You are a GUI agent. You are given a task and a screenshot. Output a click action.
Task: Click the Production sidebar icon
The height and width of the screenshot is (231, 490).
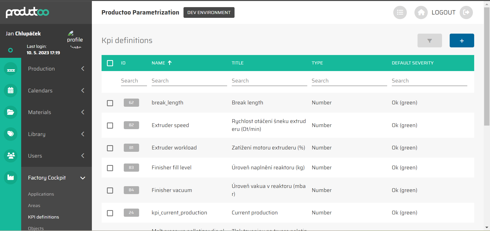(x=11, y=69)
